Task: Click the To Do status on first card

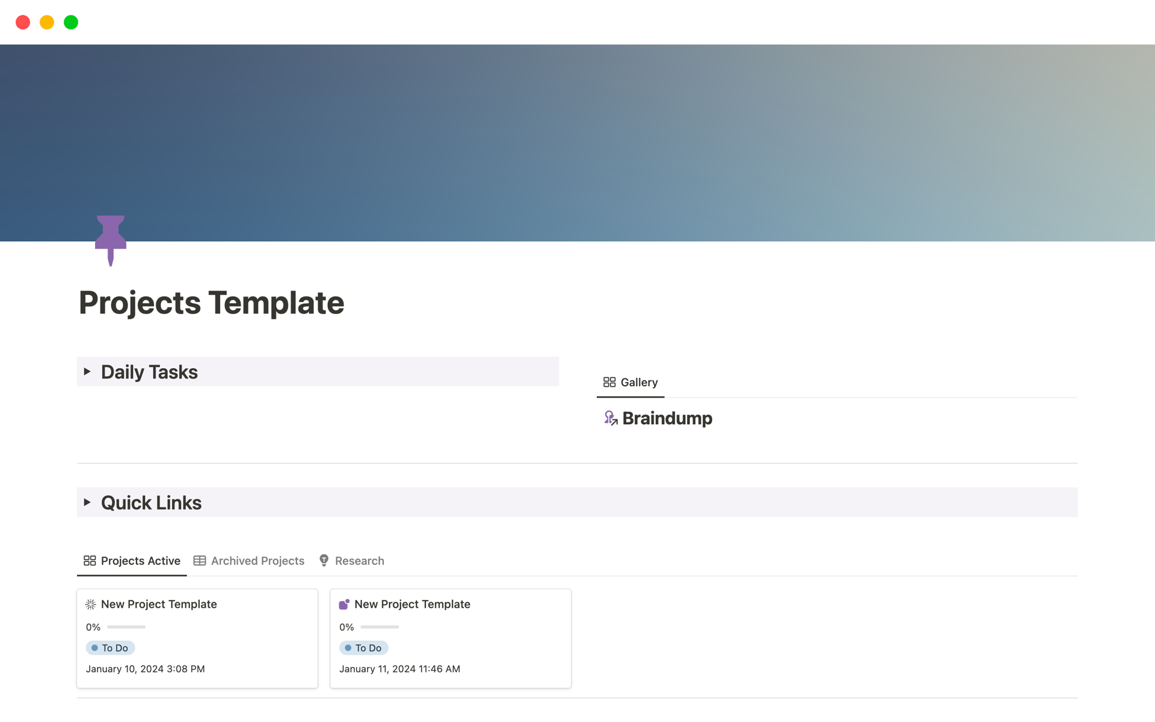Action: pos(111,648)
